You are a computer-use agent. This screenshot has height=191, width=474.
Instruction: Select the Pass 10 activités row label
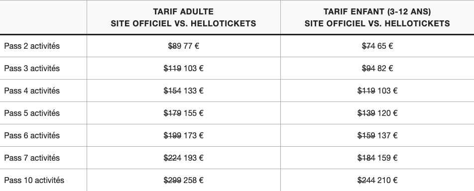tap(34, 180)
